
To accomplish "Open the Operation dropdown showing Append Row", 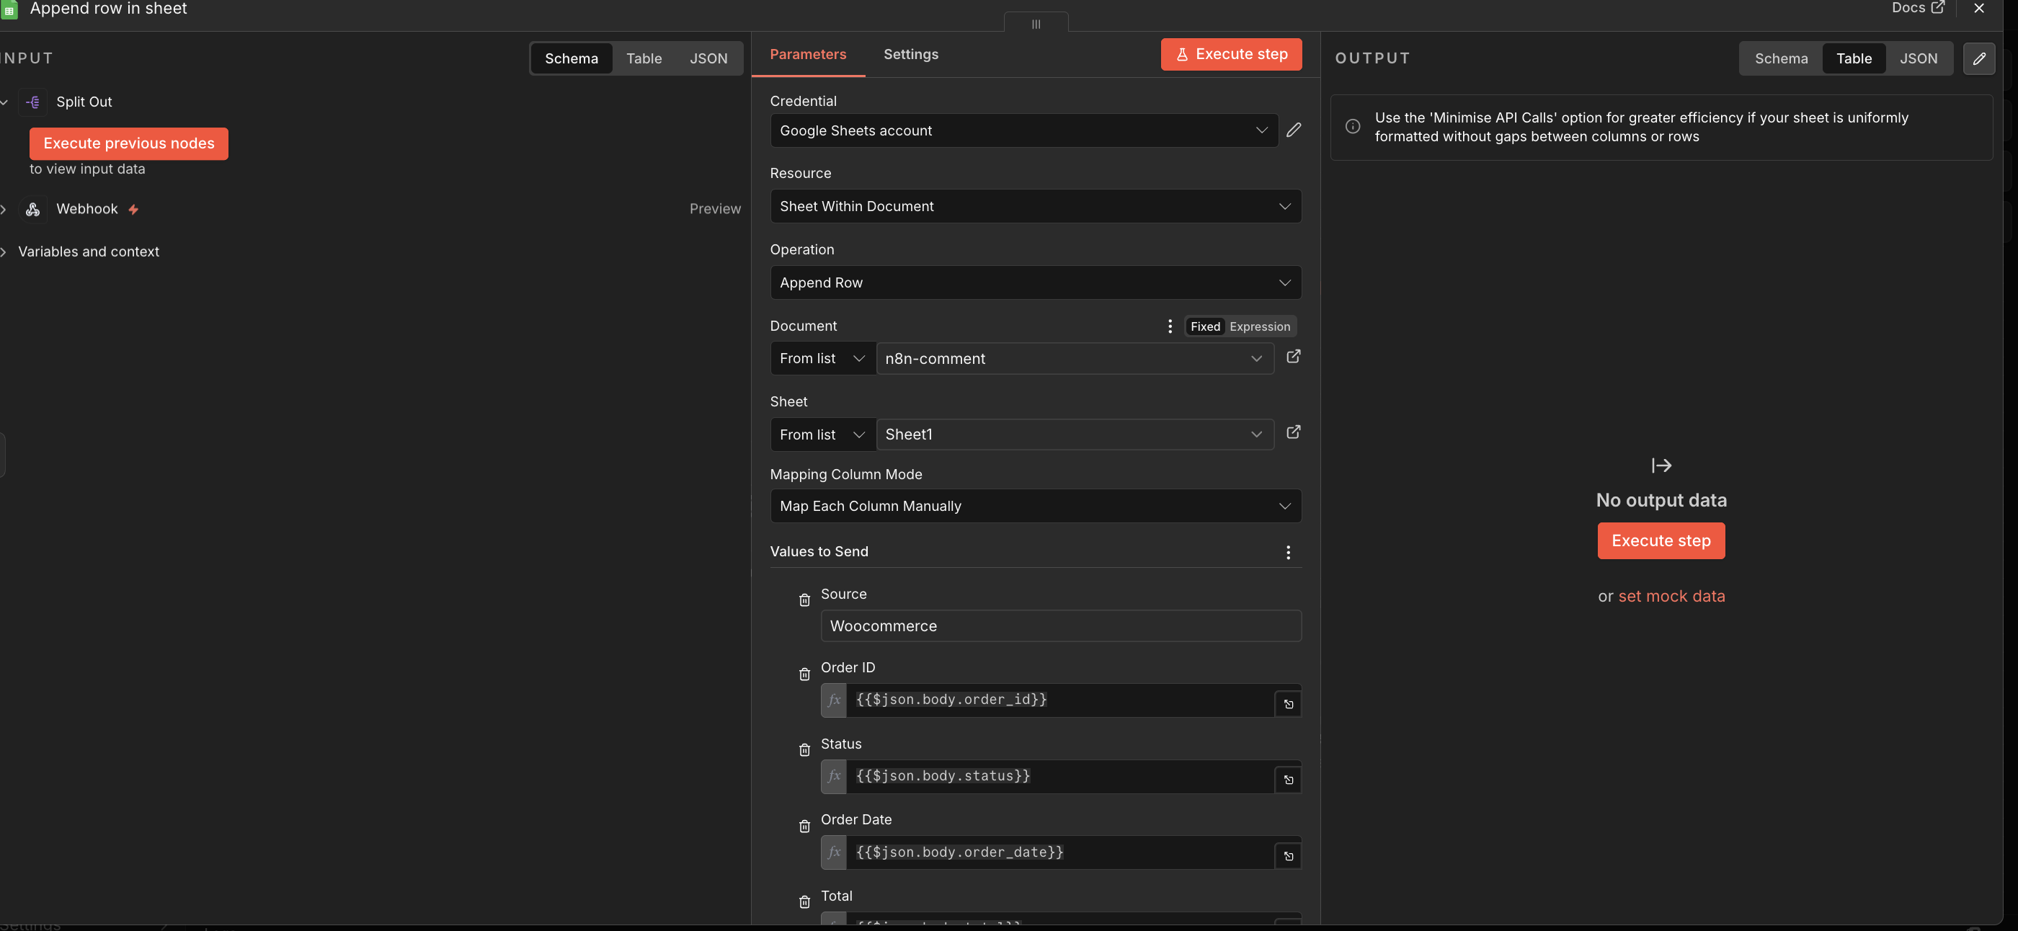I will tap(1035, 282).
